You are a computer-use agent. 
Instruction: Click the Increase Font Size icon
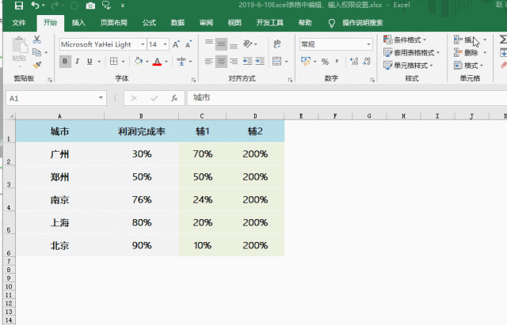point(176,44)
